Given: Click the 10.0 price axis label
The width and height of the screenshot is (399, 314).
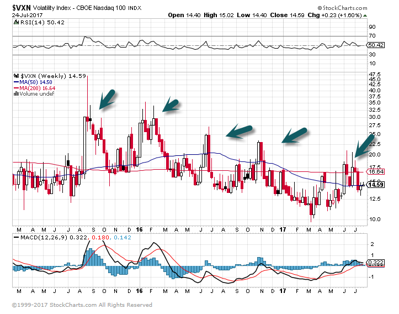Looking at the screenshot, I should coord(375,219).
